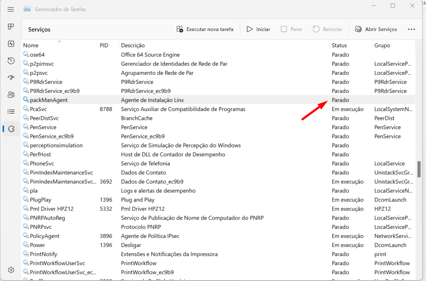
Task: Sort by the Nome column header
Action: pyautogui.click(x=31, y=45)
